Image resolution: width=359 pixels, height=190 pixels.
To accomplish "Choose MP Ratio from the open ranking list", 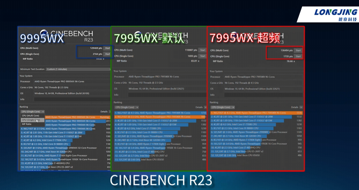I will 27,124.
